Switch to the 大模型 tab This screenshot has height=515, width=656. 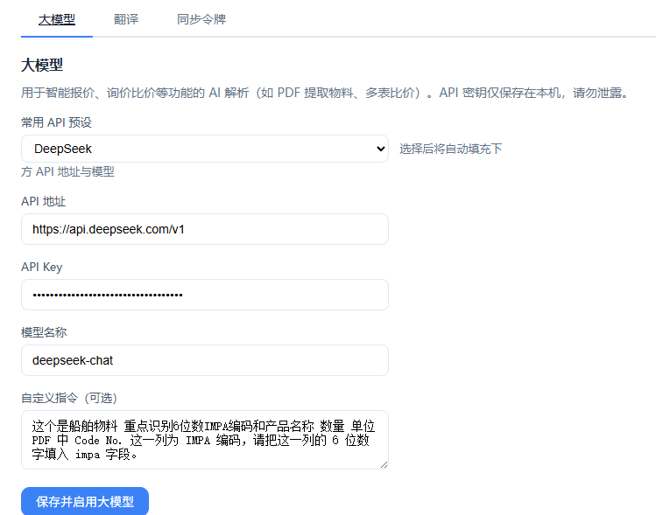[x=57, y=19]
